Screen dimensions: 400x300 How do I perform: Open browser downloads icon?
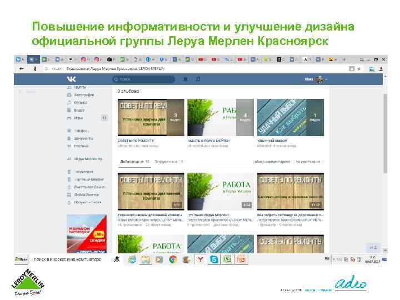pyautogui.click(x=381, y=69)
